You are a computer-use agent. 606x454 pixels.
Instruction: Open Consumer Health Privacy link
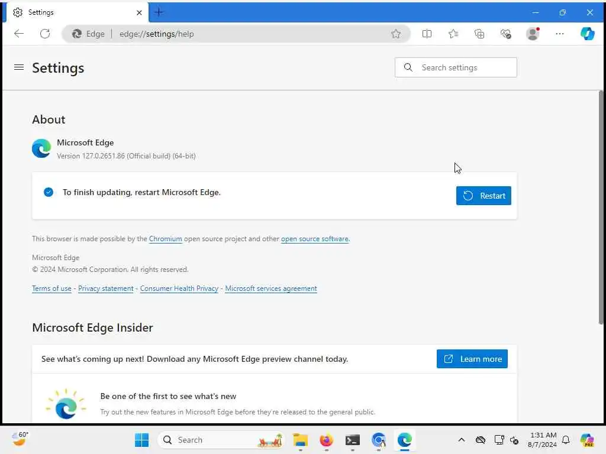[179, 288]
